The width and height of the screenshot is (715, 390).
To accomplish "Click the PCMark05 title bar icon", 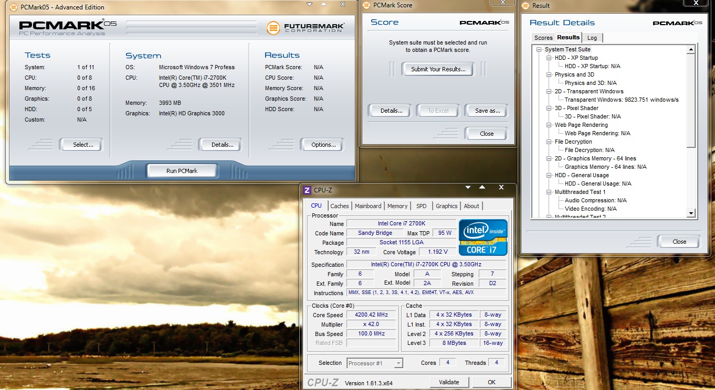I will point(13,7).
